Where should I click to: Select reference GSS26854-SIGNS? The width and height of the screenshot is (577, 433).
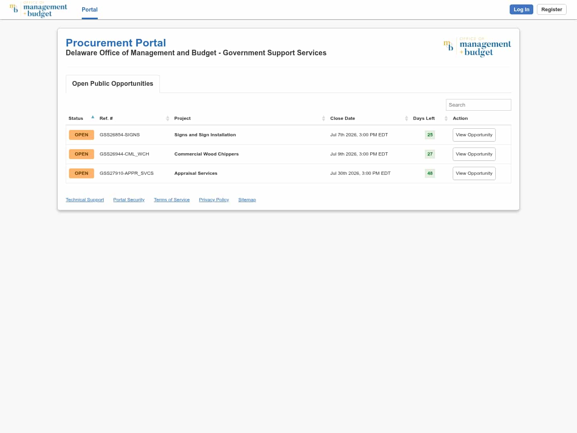tap(119, 135)
